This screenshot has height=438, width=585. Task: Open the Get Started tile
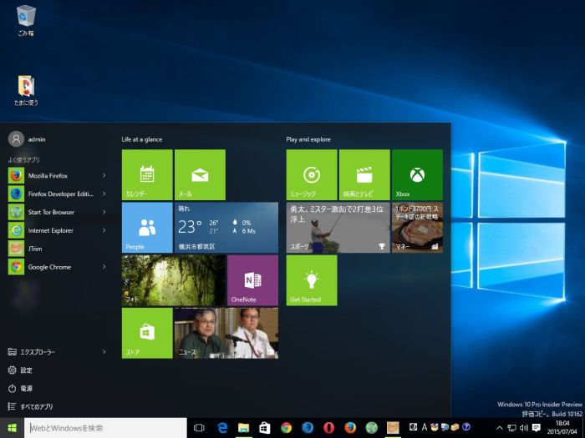coord(311,280)
